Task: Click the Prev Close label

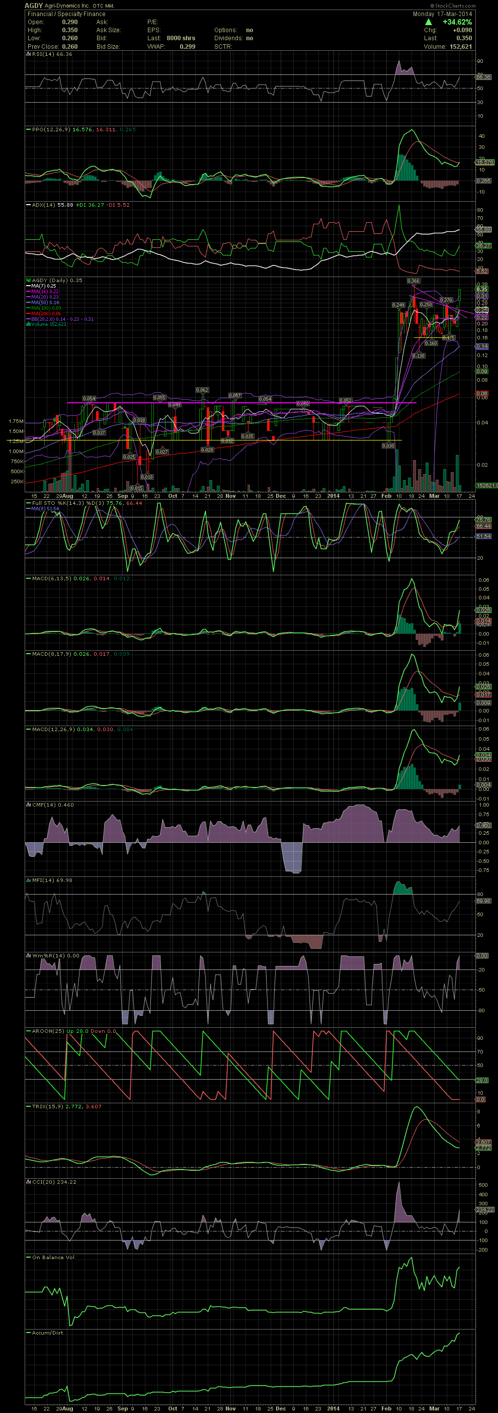Action: pos(43,47)
